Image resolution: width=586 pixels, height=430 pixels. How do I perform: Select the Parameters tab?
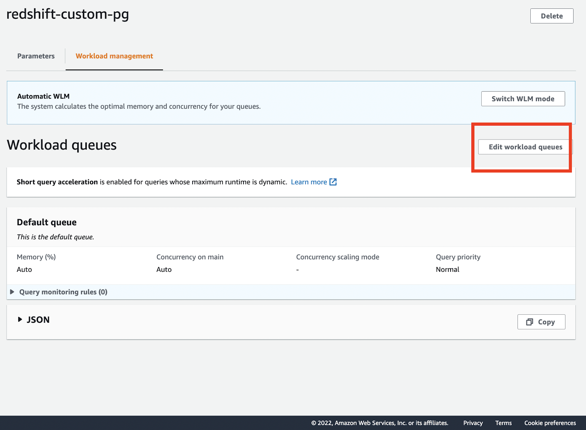(36, 56)
